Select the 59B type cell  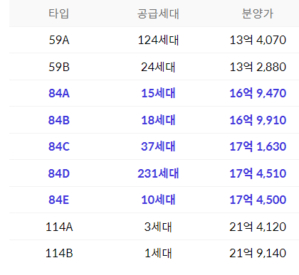click(x=59, y=67)
